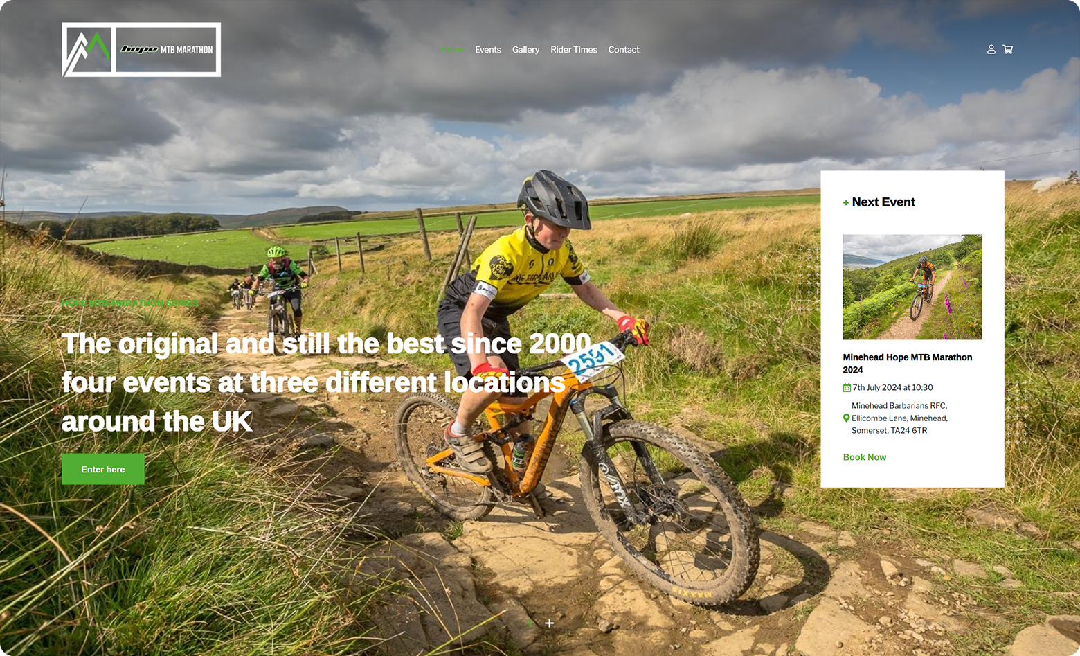The width and height of the screenshot is (1080, 656).
Task: Open the Contact page
Action: [x=624, y=50]
